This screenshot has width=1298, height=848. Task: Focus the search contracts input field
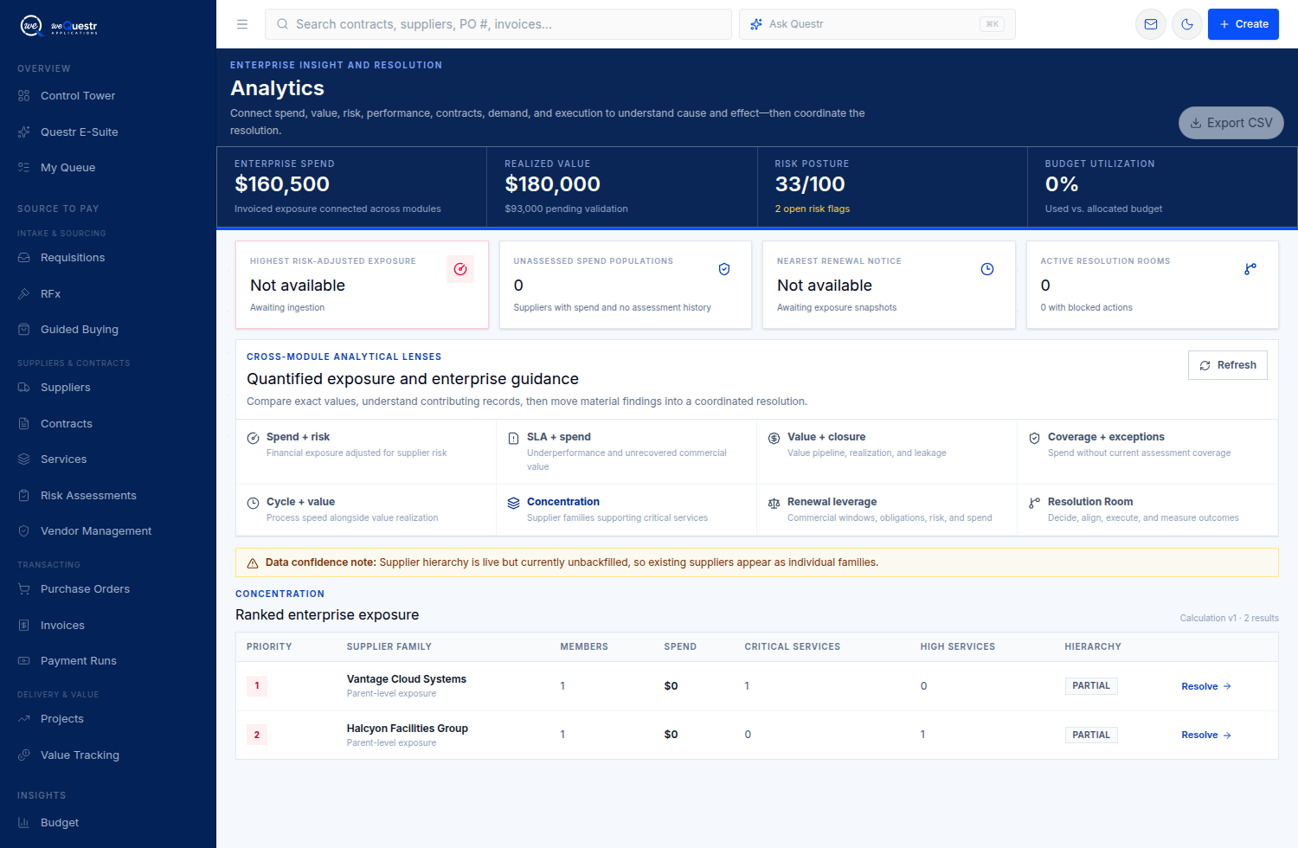pos(498,24)
